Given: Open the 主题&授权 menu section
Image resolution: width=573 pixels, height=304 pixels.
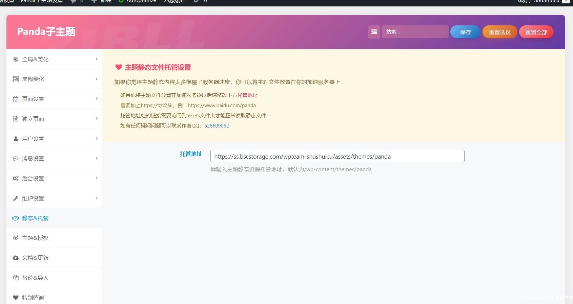Looking at the screenshot, I should click(35, 238).
